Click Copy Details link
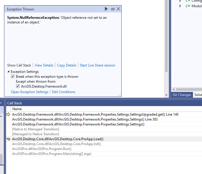The height and width of the screenshot is (174, 202). [67, 65]
